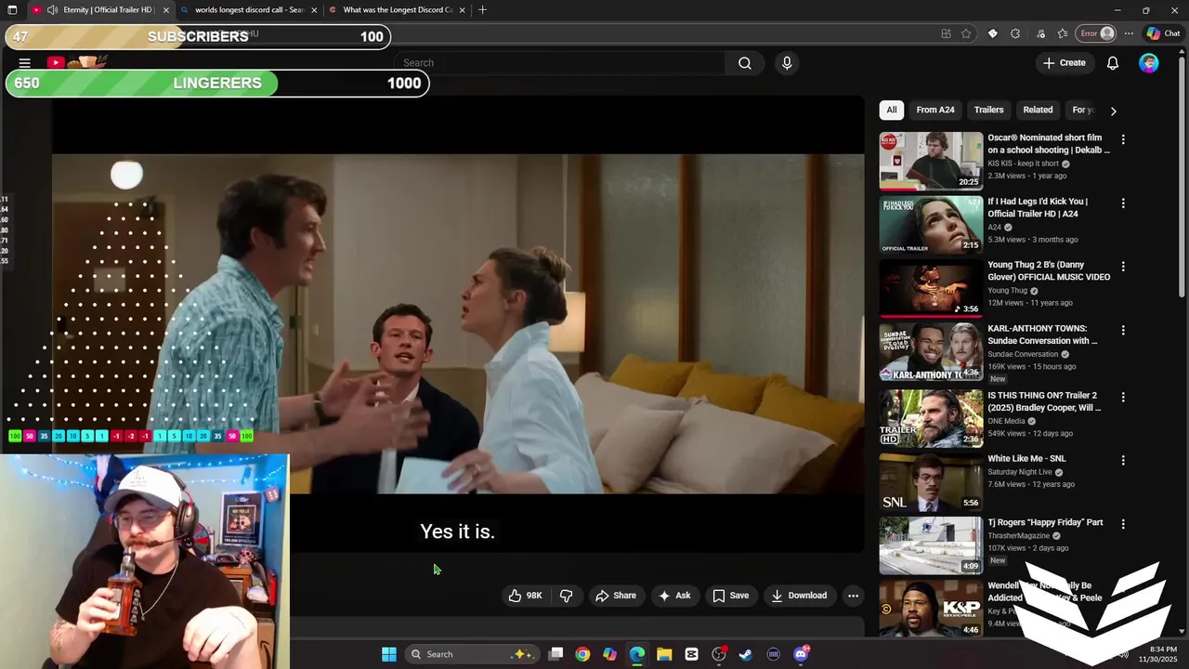Screen dimensions: 1189x669
Task: Open a new browser tab
Action: tap(482, 10)
